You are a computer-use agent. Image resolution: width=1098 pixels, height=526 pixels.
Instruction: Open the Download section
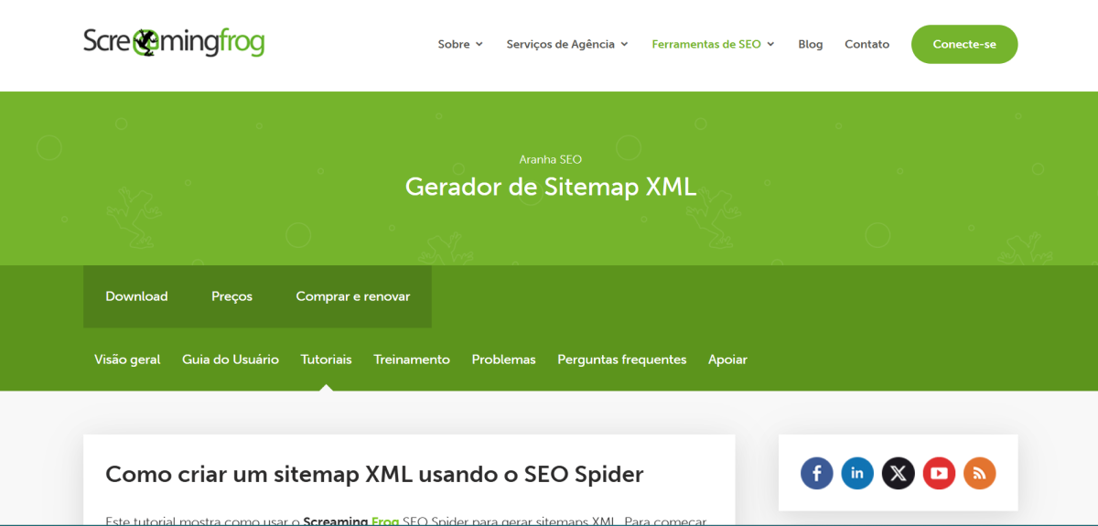tap(136, 296)
